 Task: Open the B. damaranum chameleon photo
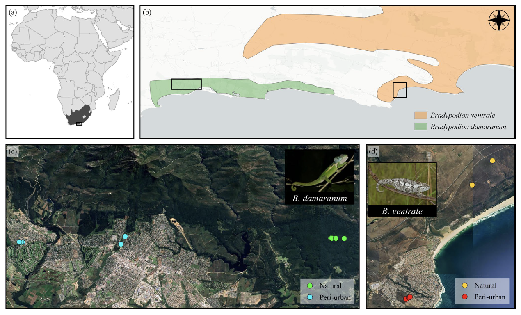point(320,171)
